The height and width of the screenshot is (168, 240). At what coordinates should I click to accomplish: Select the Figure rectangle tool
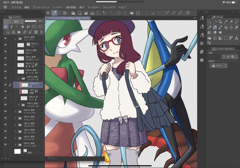226,38
